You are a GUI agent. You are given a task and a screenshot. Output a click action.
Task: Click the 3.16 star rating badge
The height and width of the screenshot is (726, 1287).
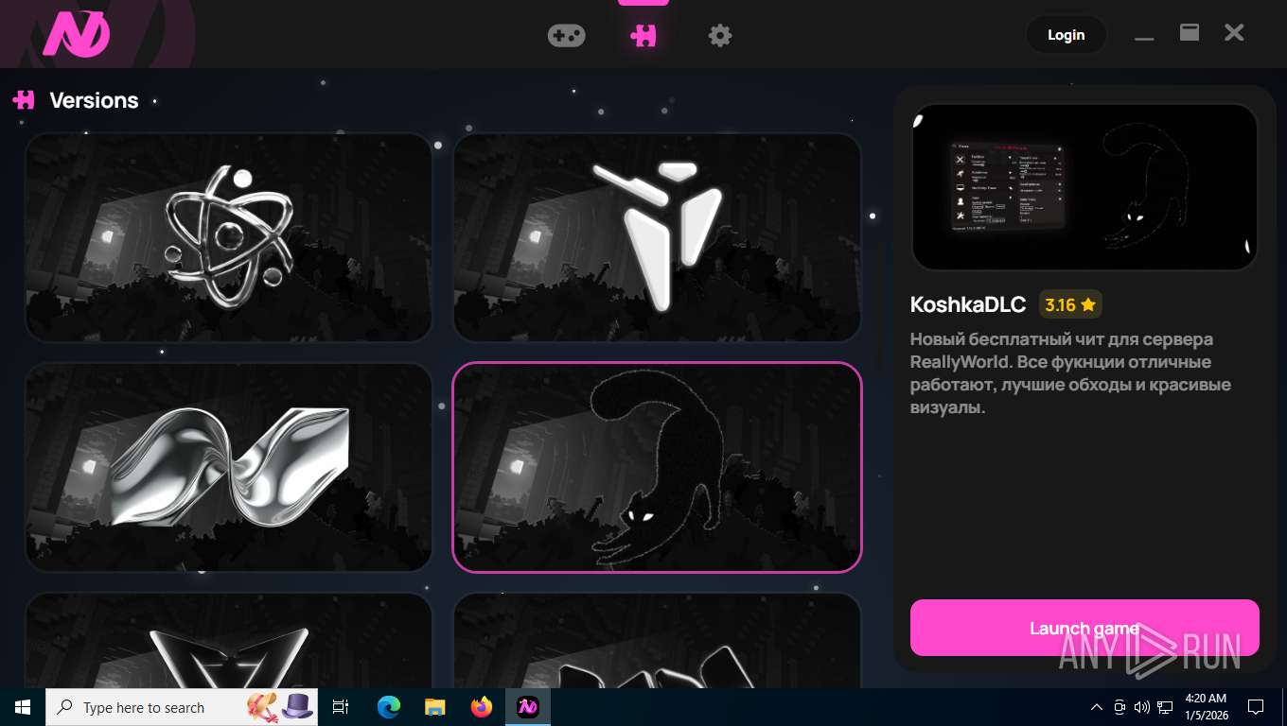click(1070, 304)
